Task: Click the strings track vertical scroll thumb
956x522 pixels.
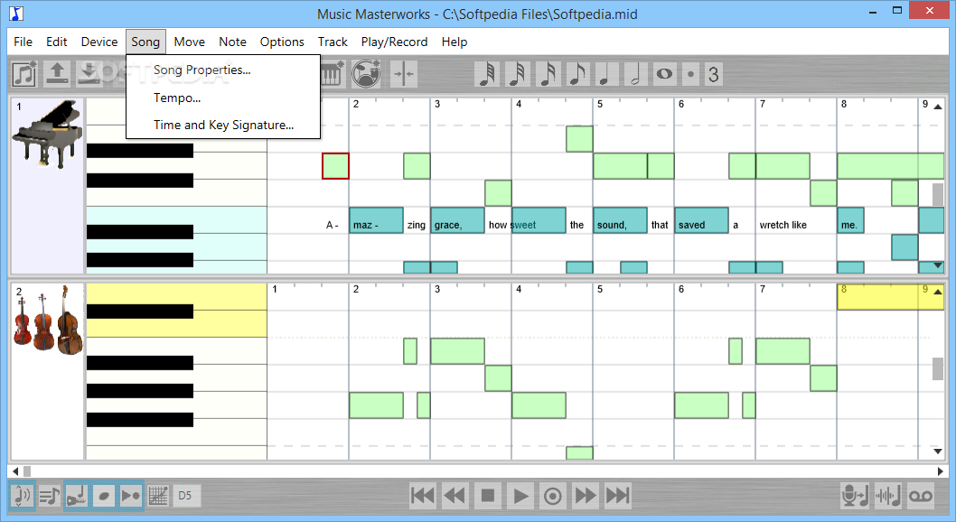Action: tap(938, 368)
